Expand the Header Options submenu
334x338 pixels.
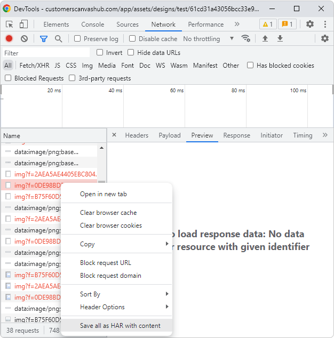(116, 307)
